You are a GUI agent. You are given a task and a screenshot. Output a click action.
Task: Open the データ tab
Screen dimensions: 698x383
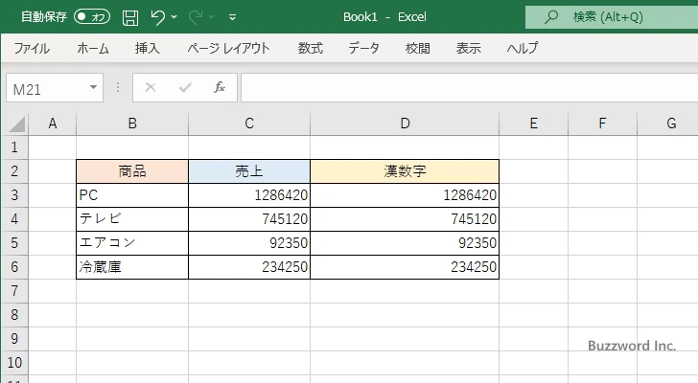click(363, 48)
